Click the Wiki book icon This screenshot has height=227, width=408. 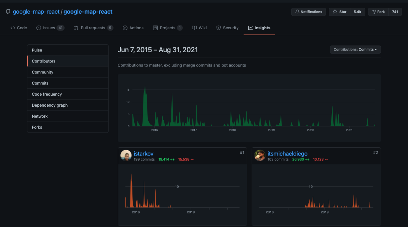194,28
